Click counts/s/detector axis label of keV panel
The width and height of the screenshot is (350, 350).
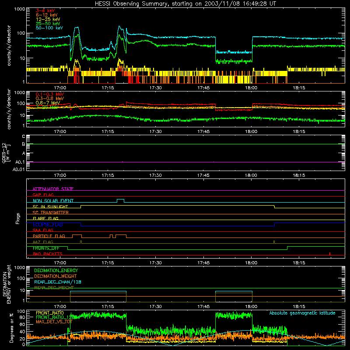pyautogui.click(x=9, y=45)
